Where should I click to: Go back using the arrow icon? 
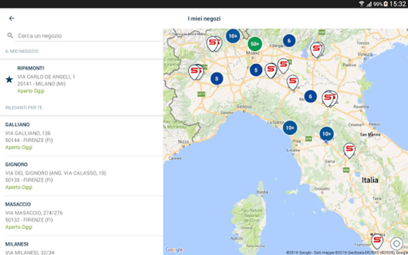point(12,18)
